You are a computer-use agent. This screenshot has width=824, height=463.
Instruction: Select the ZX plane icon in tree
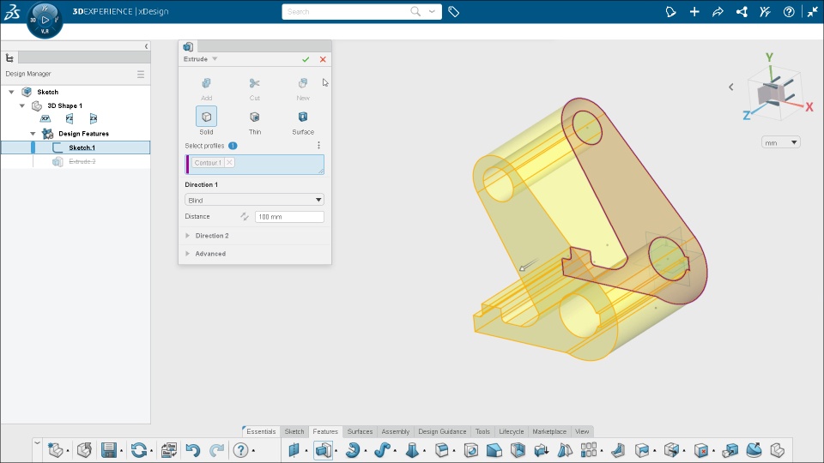point(93,118)
